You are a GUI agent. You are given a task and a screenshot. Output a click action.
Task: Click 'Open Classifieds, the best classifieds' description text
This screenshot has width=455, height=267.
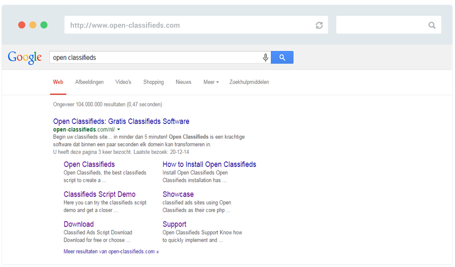point(105,173)
